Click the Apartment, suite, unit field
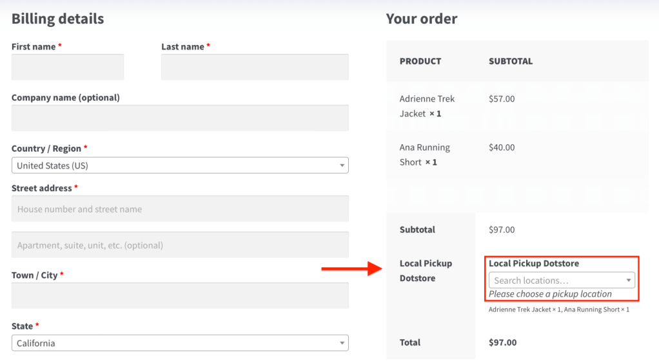The height and width of the screenshot is (361, 659). (180, 245)
